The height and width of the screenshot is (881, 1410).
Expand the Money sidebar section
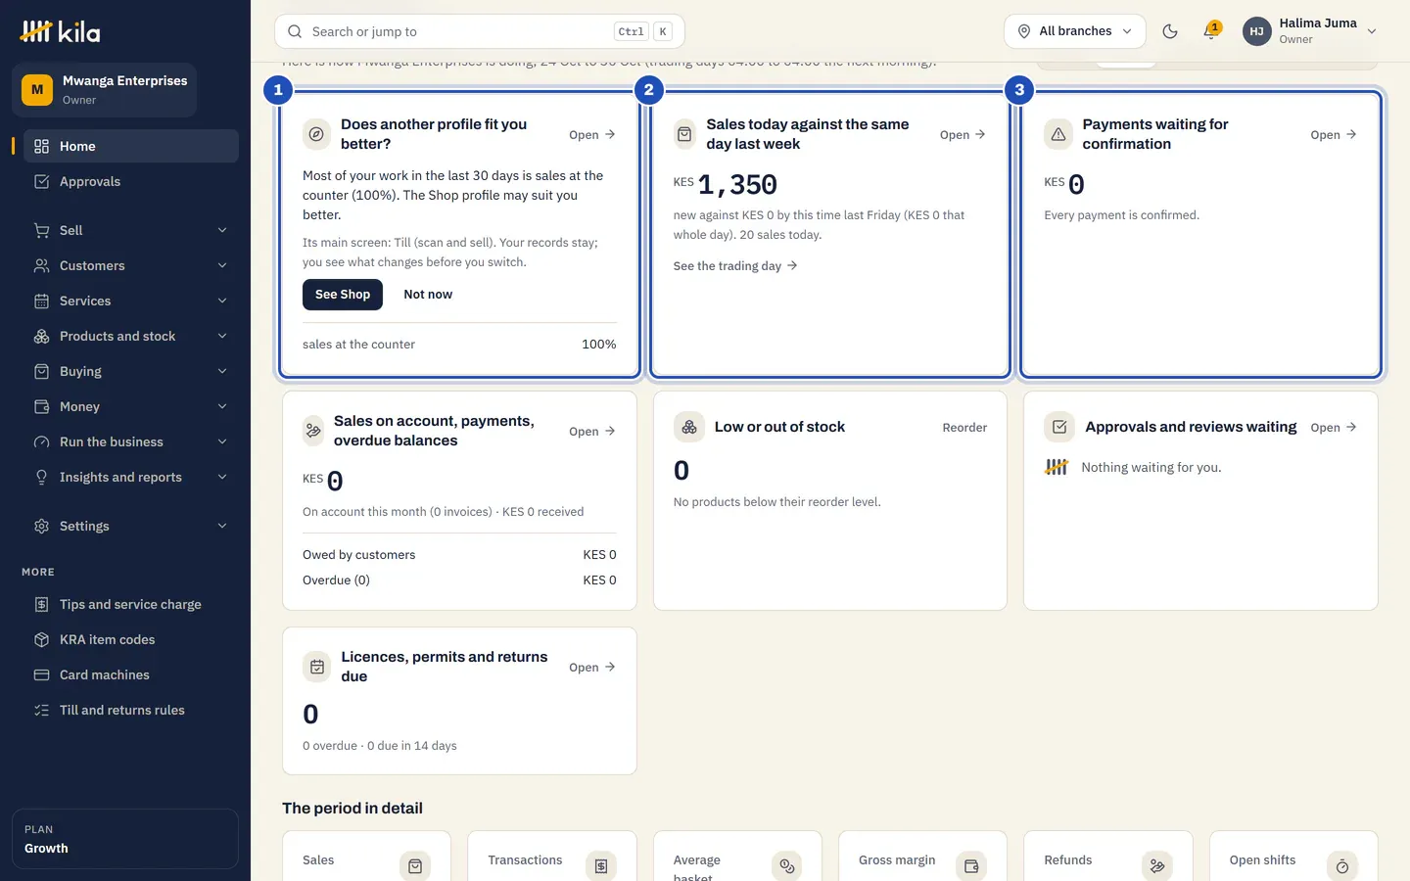point(131,406)
